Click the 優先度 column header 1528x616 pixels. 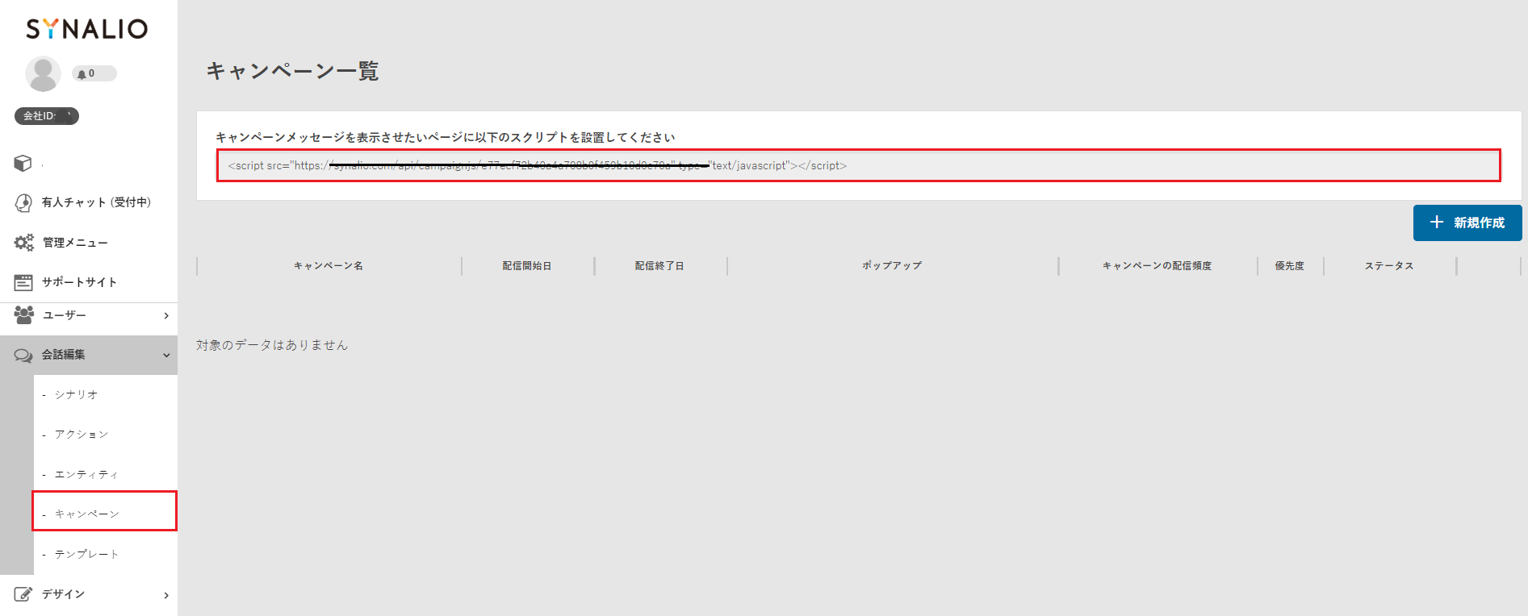pos(1290,266)
